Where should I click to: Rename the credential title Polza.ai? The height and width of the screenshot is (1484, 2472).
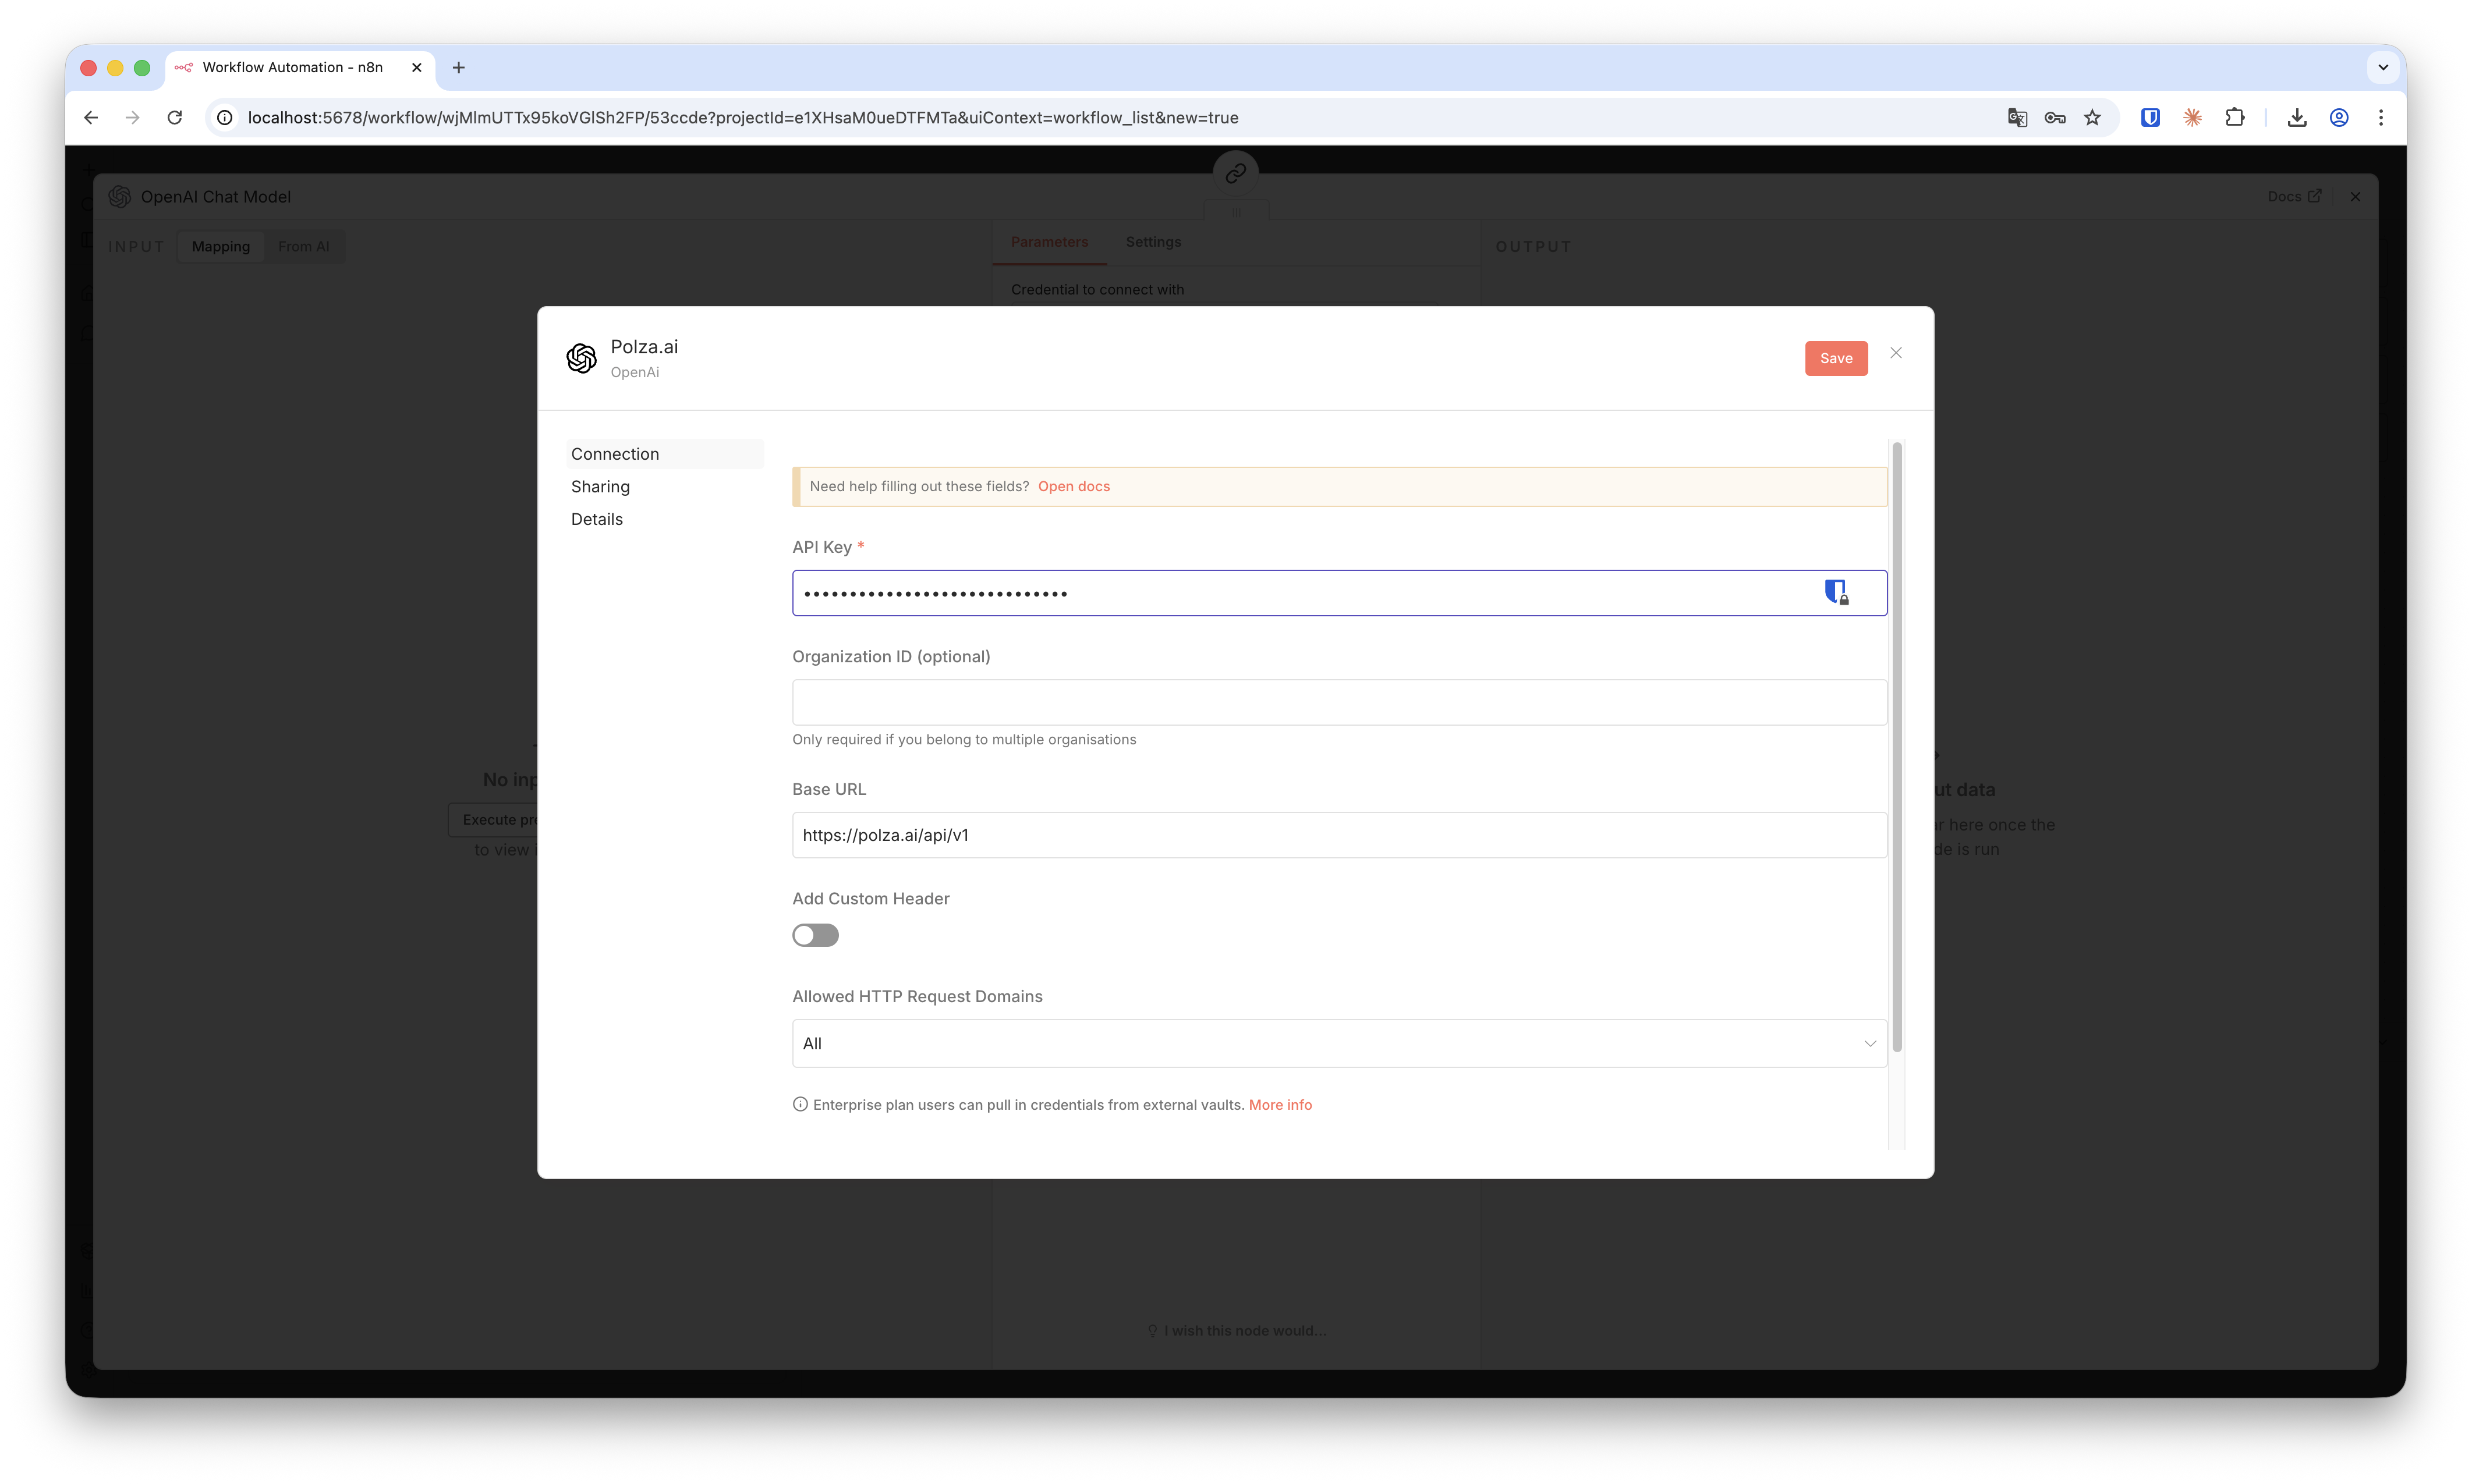[x=644, y=347]
